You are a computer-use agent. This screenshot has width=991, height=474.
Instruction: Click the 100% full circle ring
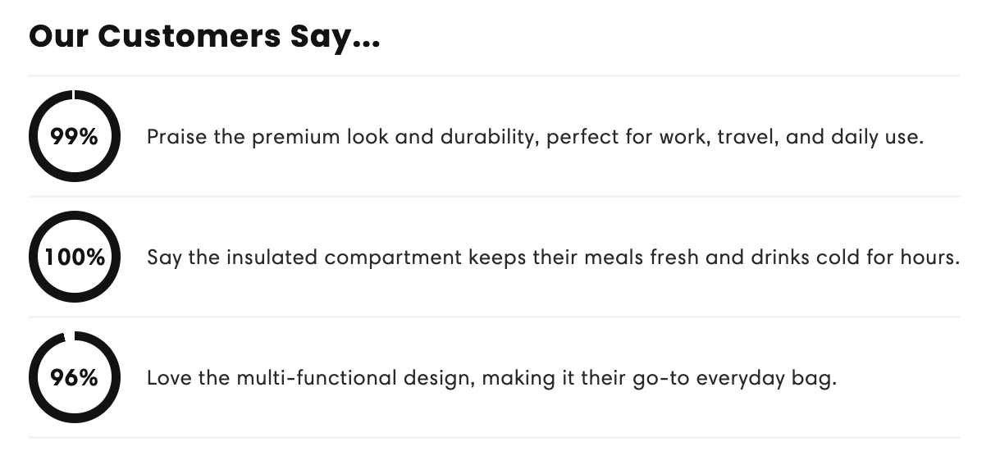(75, 257)
